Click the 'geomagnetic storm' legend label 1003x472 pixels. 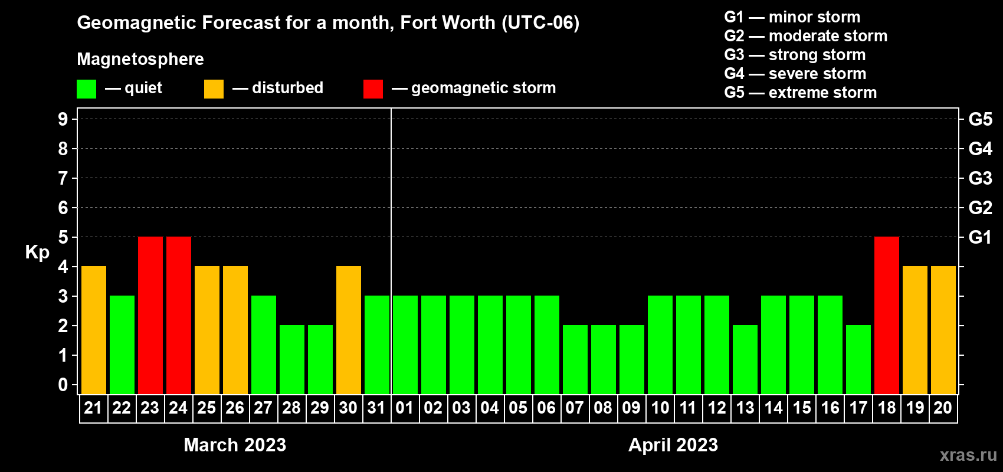point(484,88)
